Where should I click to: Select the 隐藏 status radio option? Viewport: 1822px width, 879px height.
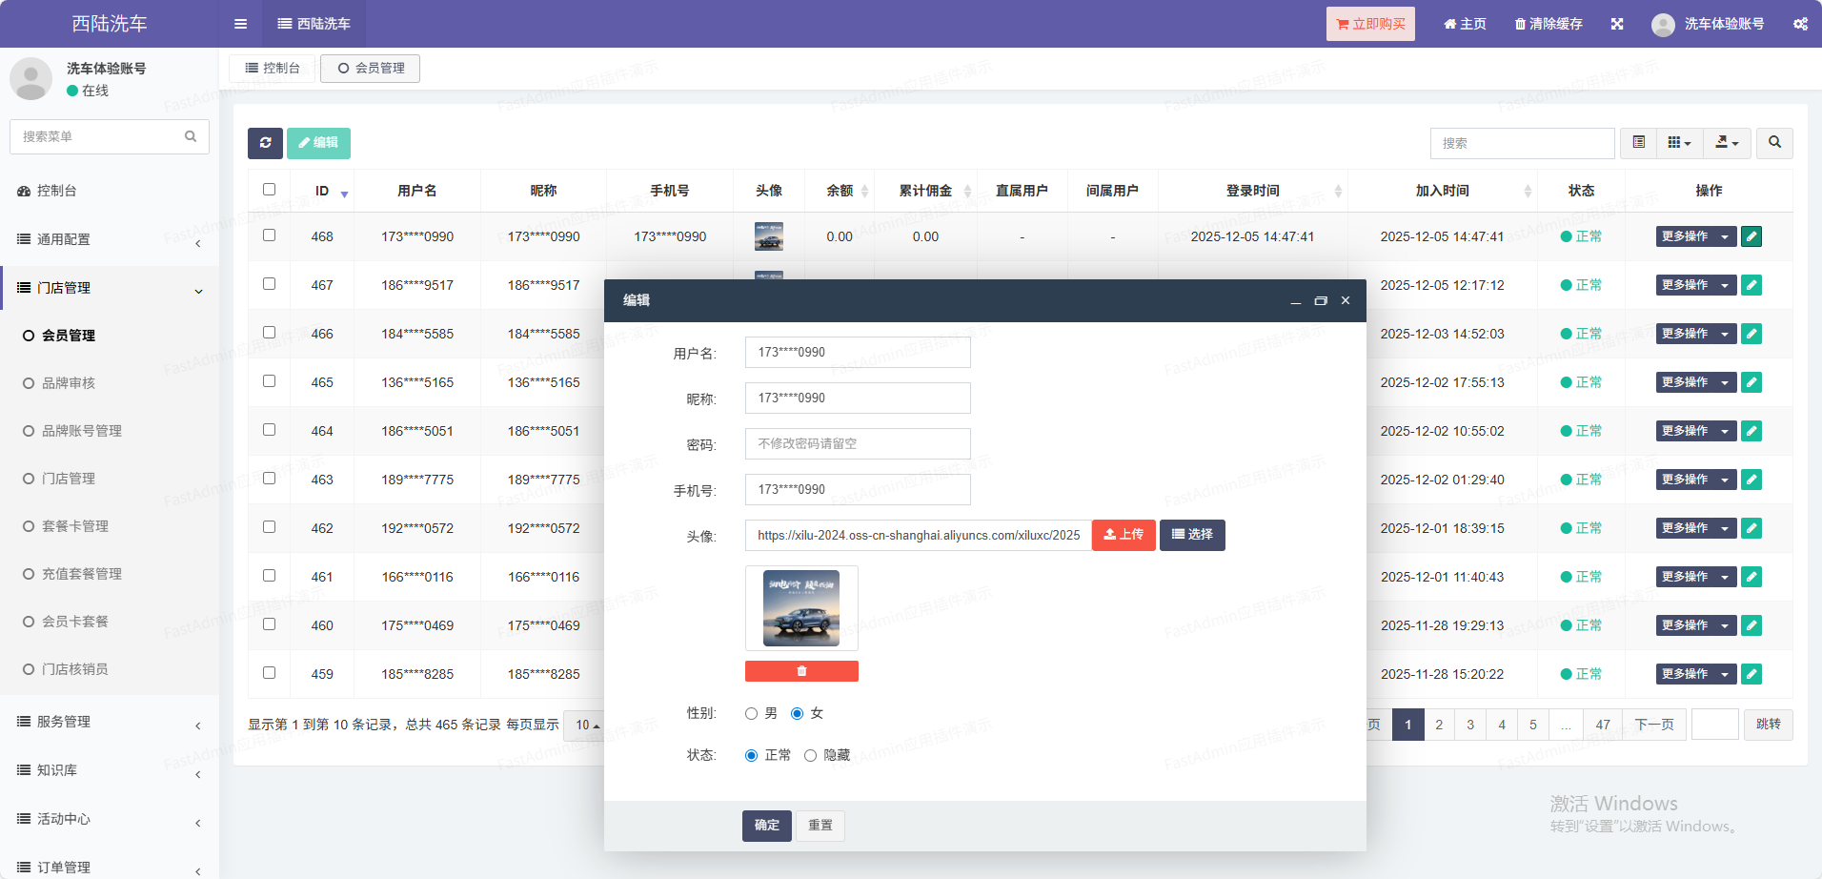811,756
